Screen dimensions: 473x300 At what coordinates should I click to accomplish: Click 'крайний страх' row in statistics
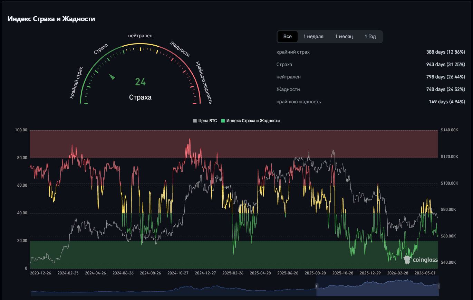(371, 52)
